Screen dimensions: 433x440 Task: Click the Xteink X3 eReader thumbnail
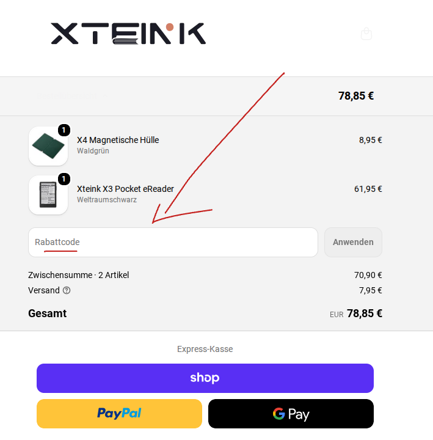point(48,195)
